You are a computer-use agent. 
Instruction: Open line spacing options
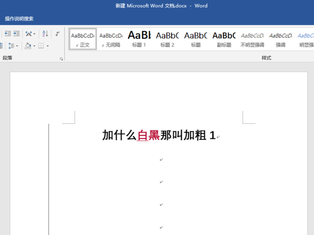tap(11, 46)
